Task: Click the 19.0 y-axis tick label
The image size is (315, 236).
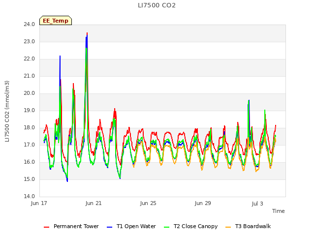Action: tap(30, 110)
